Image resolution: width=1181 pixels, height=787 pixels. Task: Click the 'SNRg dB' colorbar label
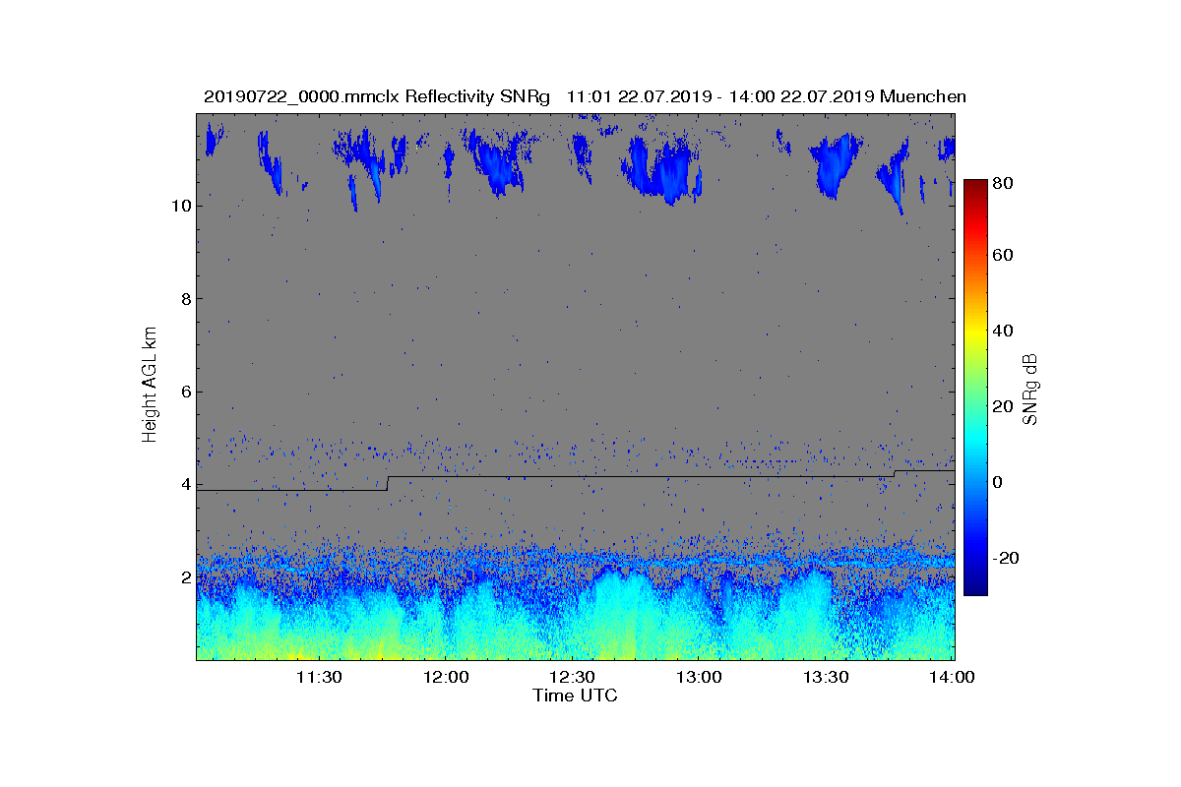(1030, 390)
